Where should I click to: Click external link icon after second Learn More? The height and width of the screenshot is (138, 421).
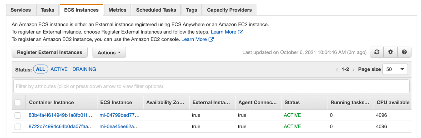coord(211,39)
